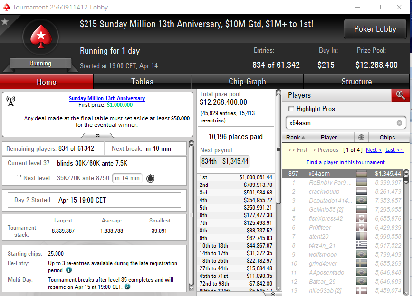412x296 pixels.
Task: Click the Greece flag next to t4rz4n_21
Action: (x=362, y=245)
